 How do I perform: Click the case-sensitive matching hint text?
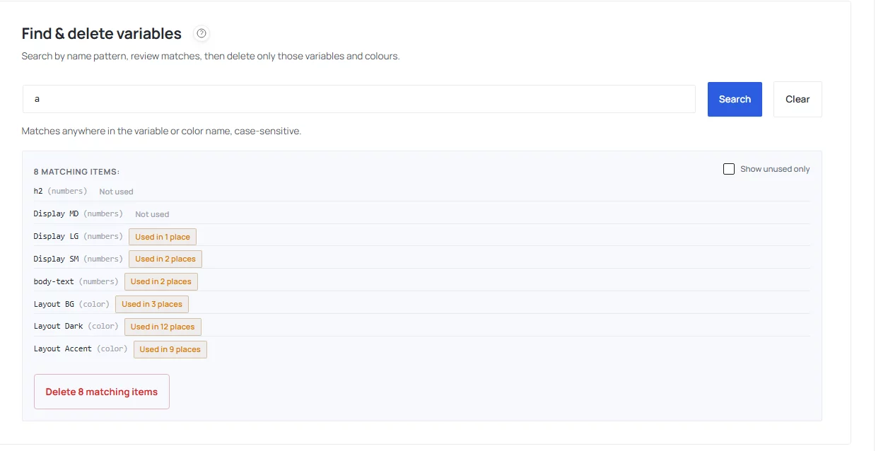[161, 131]
